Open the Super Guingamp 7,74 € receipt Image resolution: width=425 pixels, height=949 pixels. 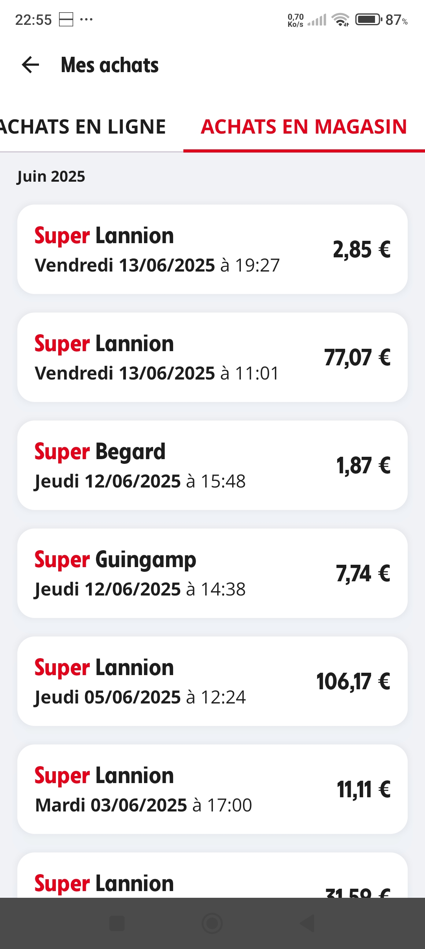213,573
